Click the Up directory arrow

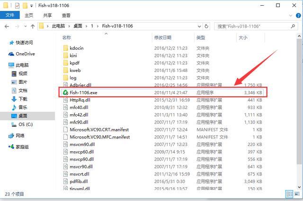(33, 26)
